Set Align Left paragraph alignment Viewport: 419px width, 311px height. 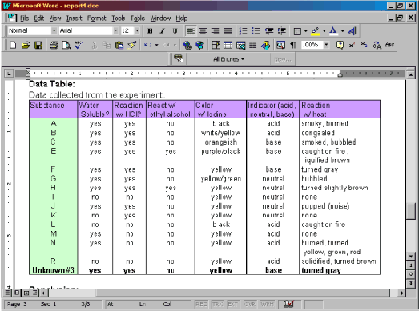(x=191, y=31)
